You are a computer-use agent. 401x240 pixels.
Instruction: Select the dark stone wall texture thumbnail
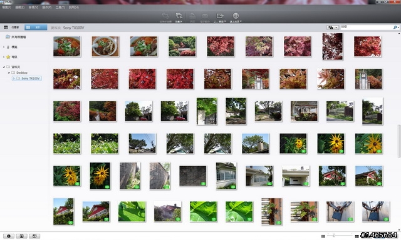tap(193, 176)
